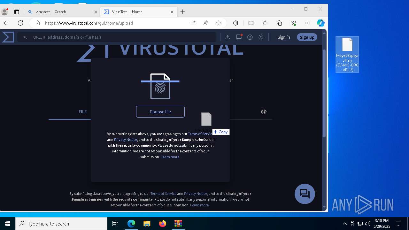The height and width of the screenshot is (230, 409).
Task: Click the Sign up button
Action: [x=307, y=37]
